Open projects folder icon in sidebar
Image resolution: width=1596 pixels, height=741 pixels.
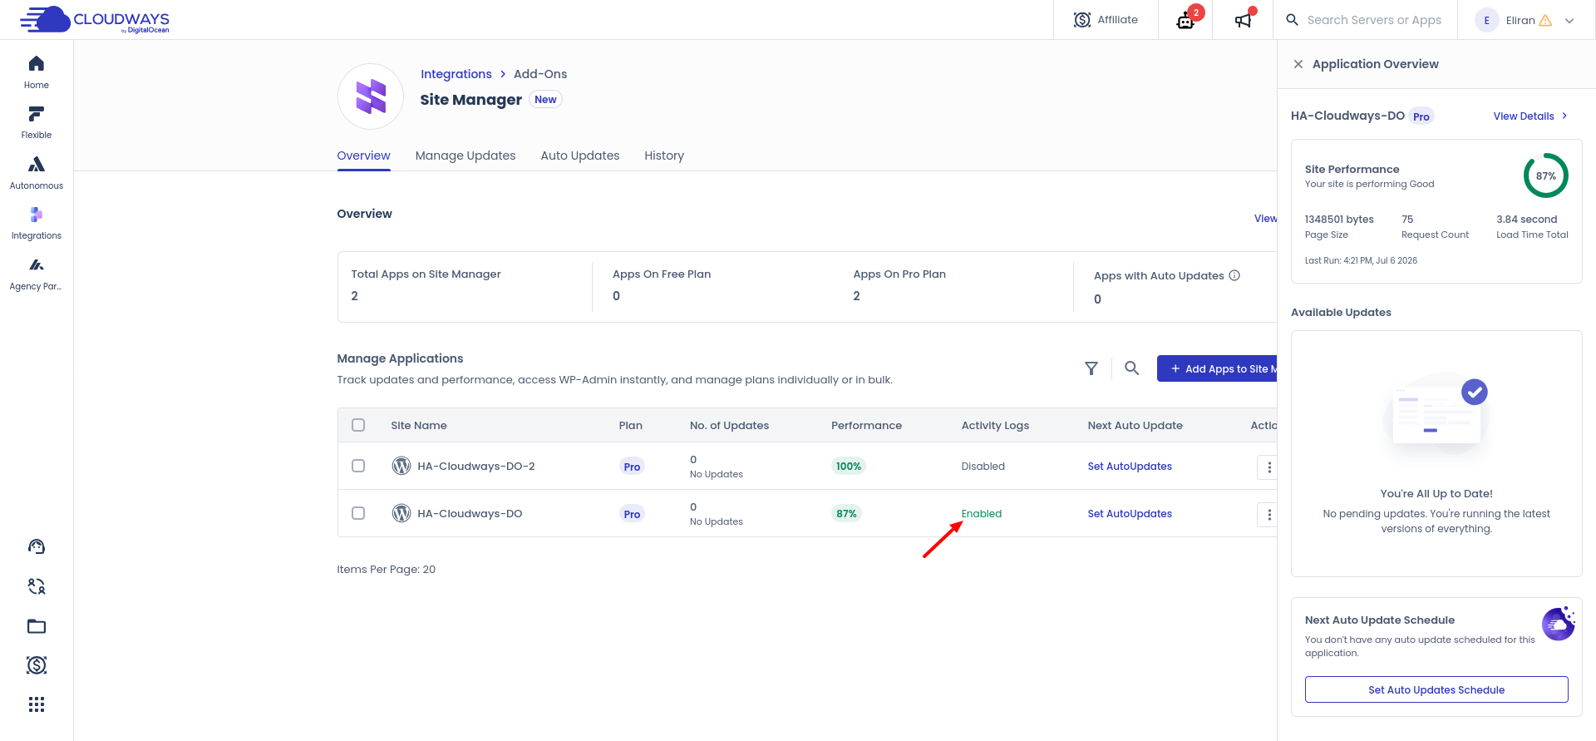point(37,626)
